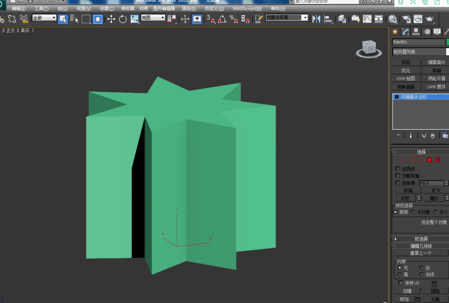The image size is (449, 303).
Task: Select the 子对象 preview radio button
Action: coord(413,212)
